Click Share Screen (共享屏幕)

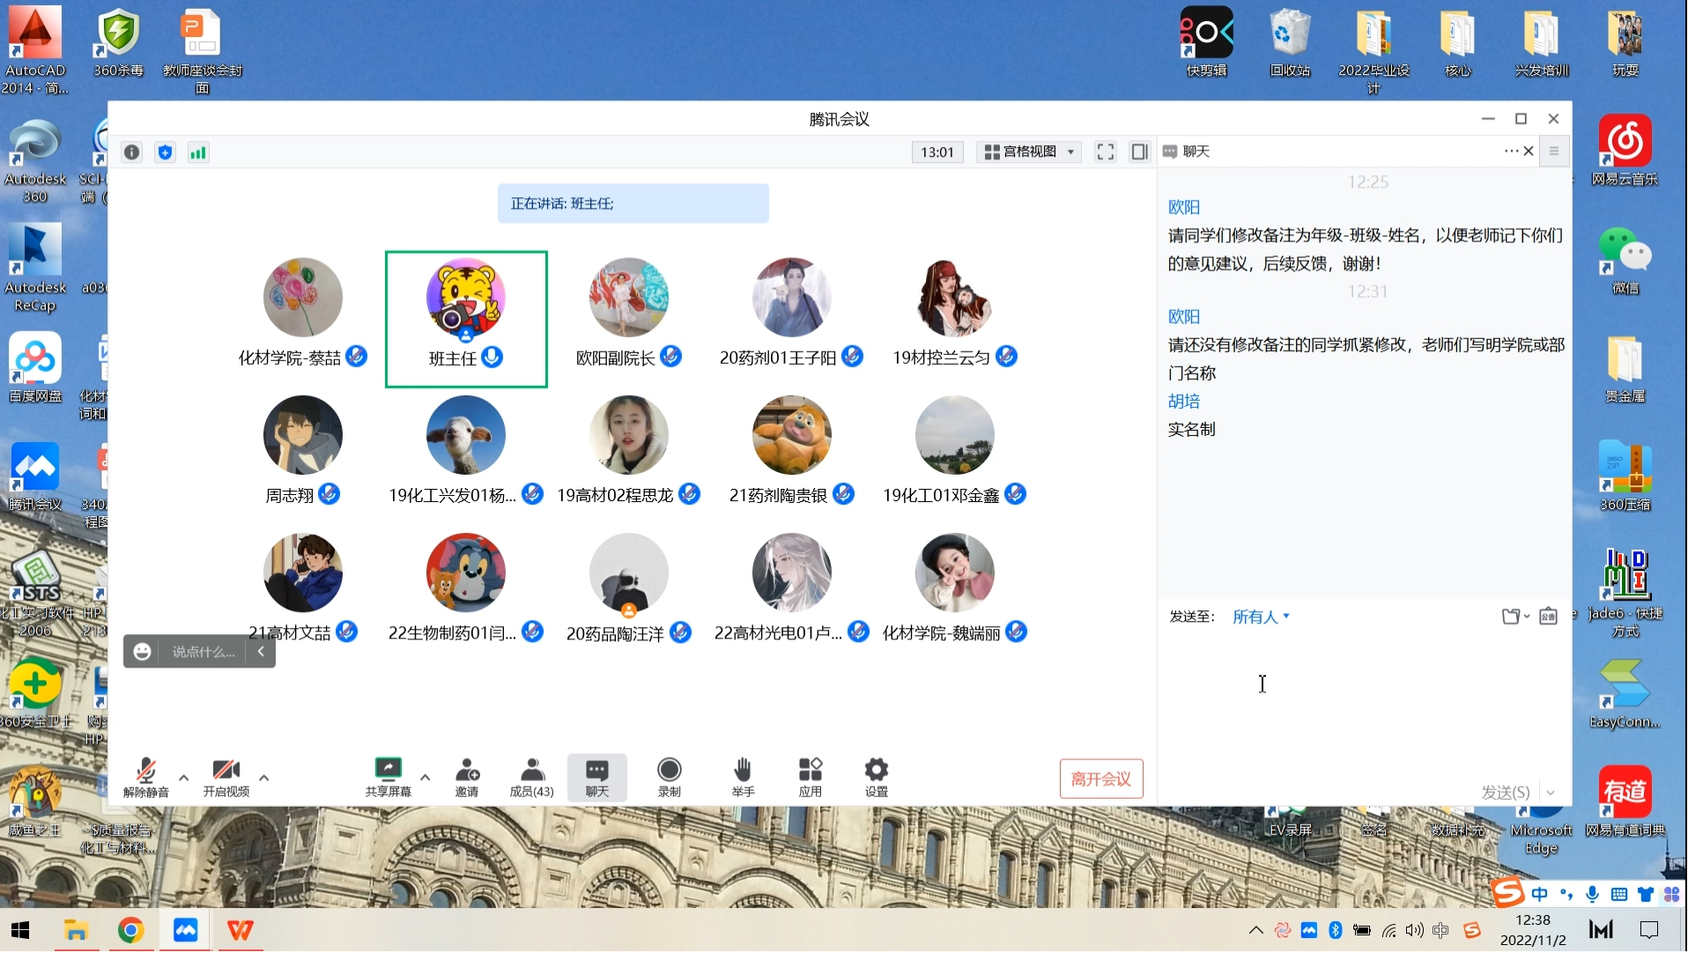[388, 777]
